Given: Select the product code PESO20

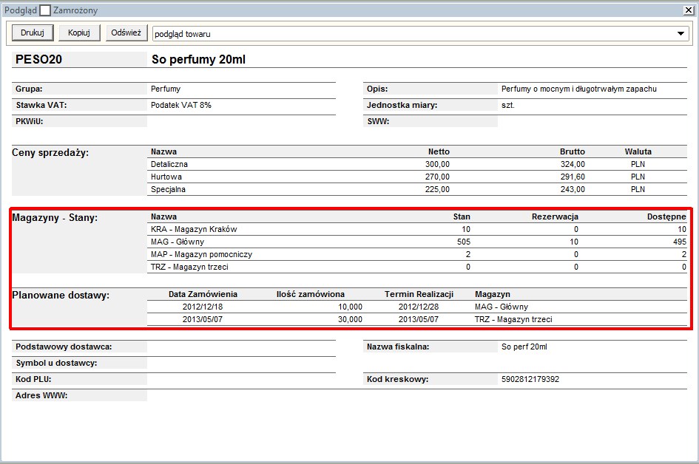Looking at the screenshot, I should tap(38, 59).
